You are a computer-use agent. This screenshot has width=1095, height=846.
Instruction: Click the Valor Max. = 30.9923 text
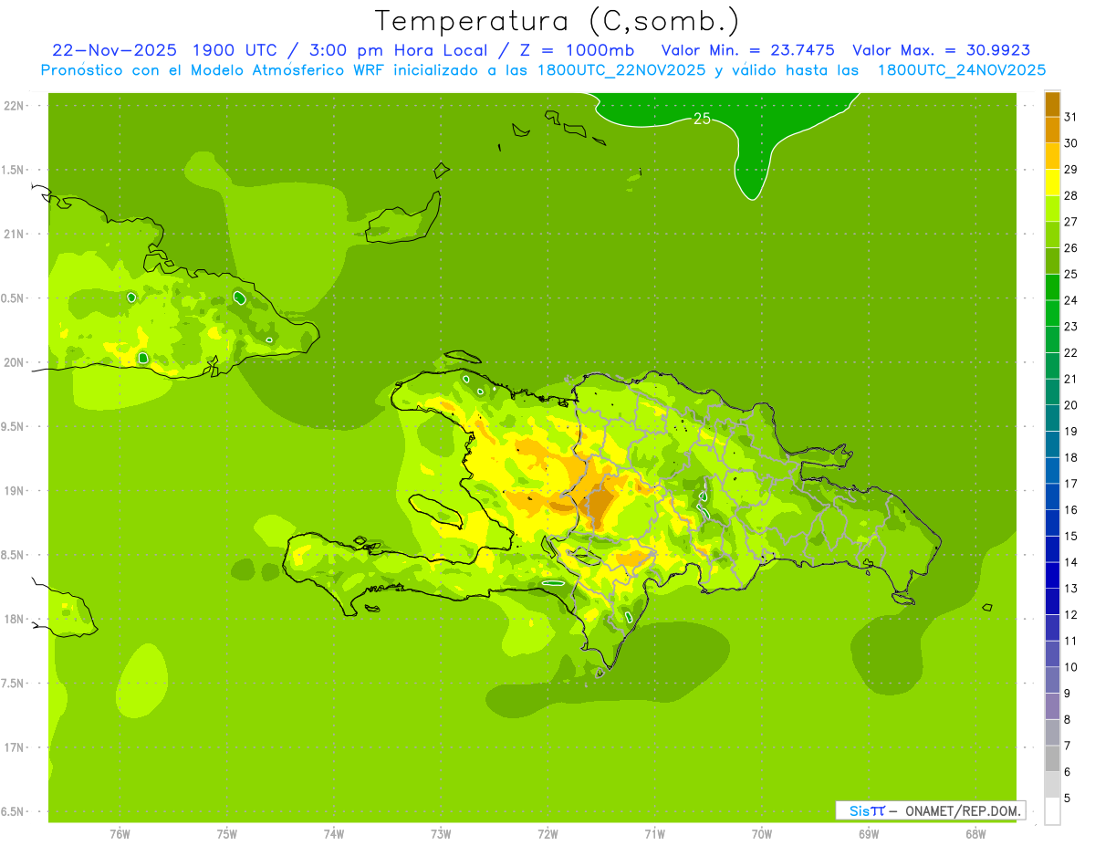941,50
